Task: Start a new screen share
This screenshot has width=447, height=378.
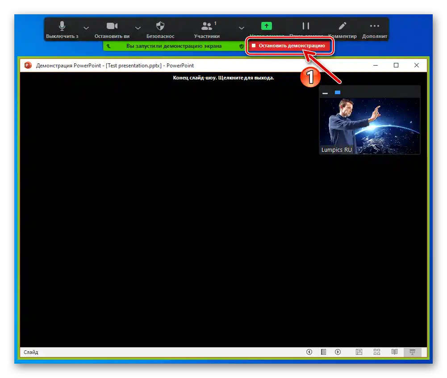Action: (266, 25)
